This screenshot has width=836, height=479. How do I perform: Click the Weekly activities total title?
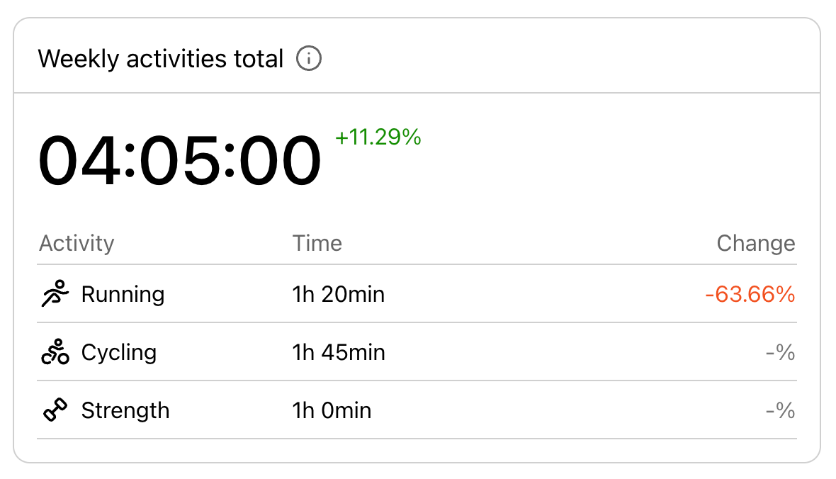(x=161, y=58)
